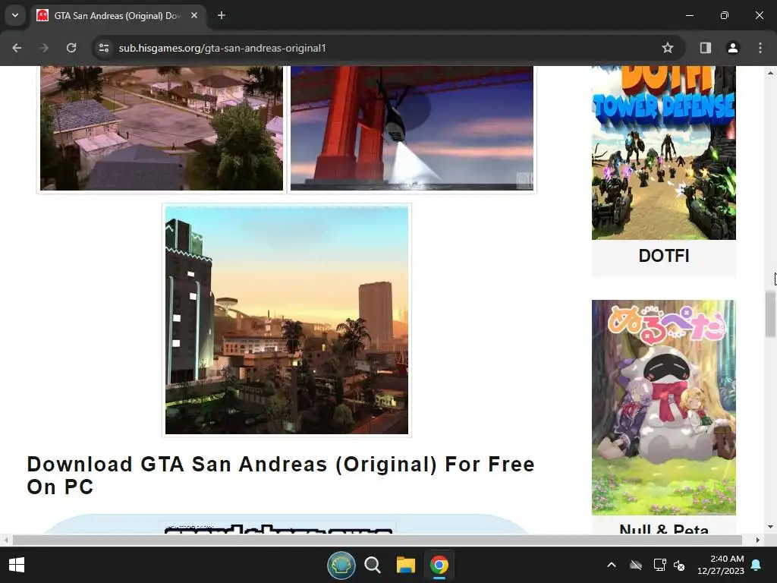This screenshot has height=583, width=777.
Task: Close the GTA San Andreas tab
Action: (x=194, y=15)
